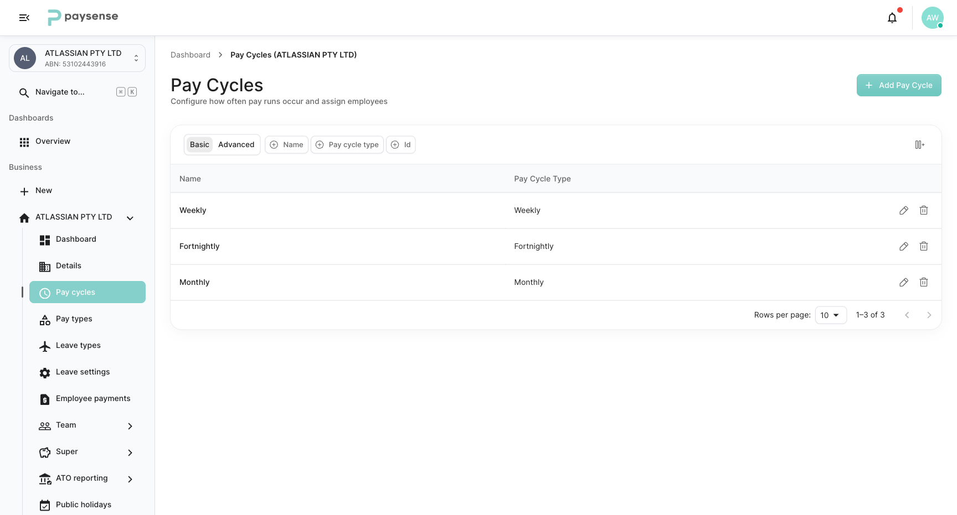Click the Monthly name cell
The image size is (957, 515).
pyautogui.click(x=194, y=282)
